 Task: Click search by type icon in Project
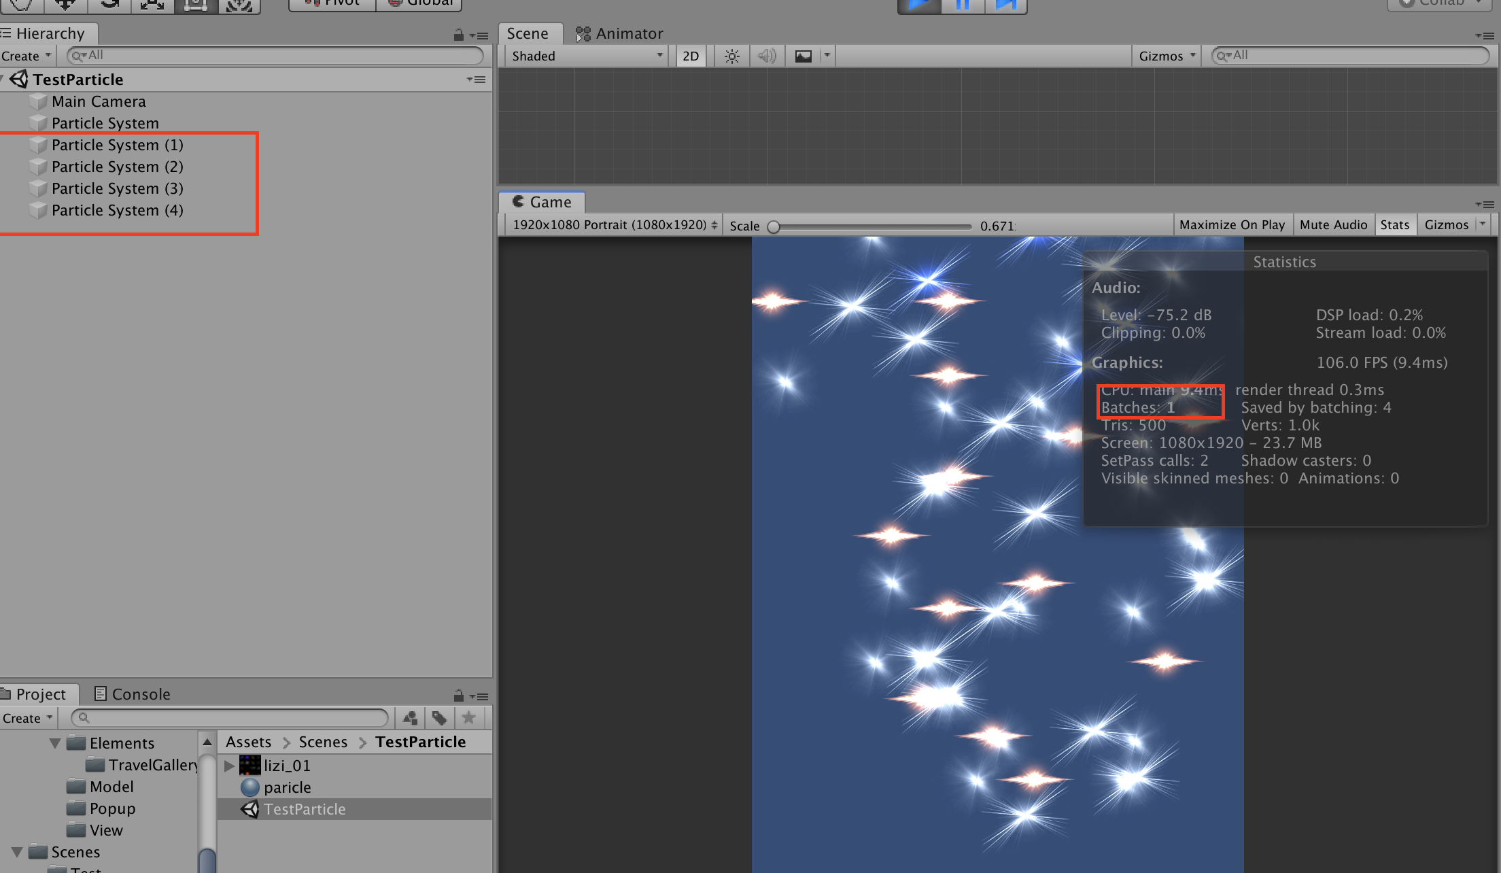coord(410,717)
